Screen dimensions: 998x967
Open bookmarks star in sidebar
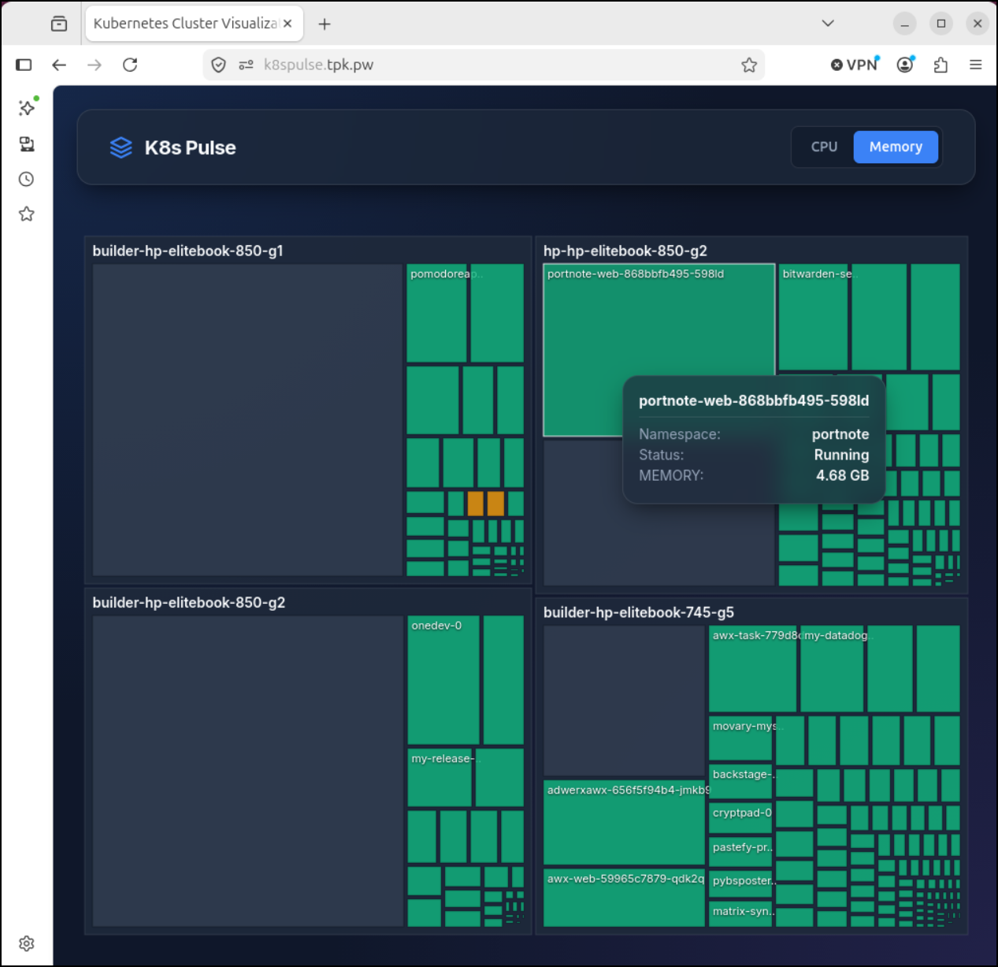[x=27, y=214]
